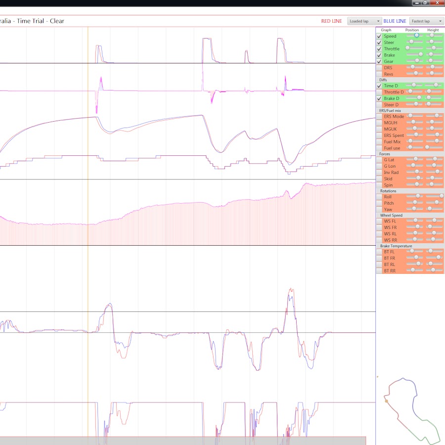Enable the Spin graph checkbox

(379, 185)
